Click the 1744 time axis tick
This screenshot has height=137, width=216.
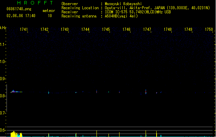(x=86, y=29)
